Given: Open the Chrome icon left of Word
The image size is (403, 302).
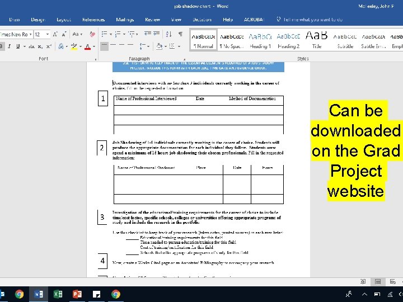Looking at the screenshot, I should pos(19,294).
